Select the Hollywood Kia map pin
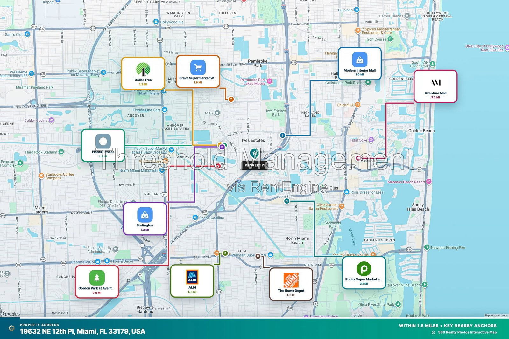The image size is (509, 339). [x=156, y=22]
